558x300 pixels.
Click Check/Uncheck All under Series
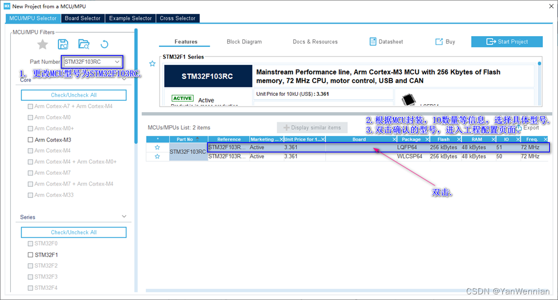tap(74, 232)
